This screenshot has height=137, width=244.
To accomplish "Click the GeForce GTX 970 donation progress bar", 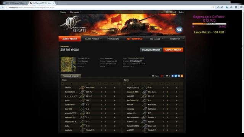I will tap(209, 24).
